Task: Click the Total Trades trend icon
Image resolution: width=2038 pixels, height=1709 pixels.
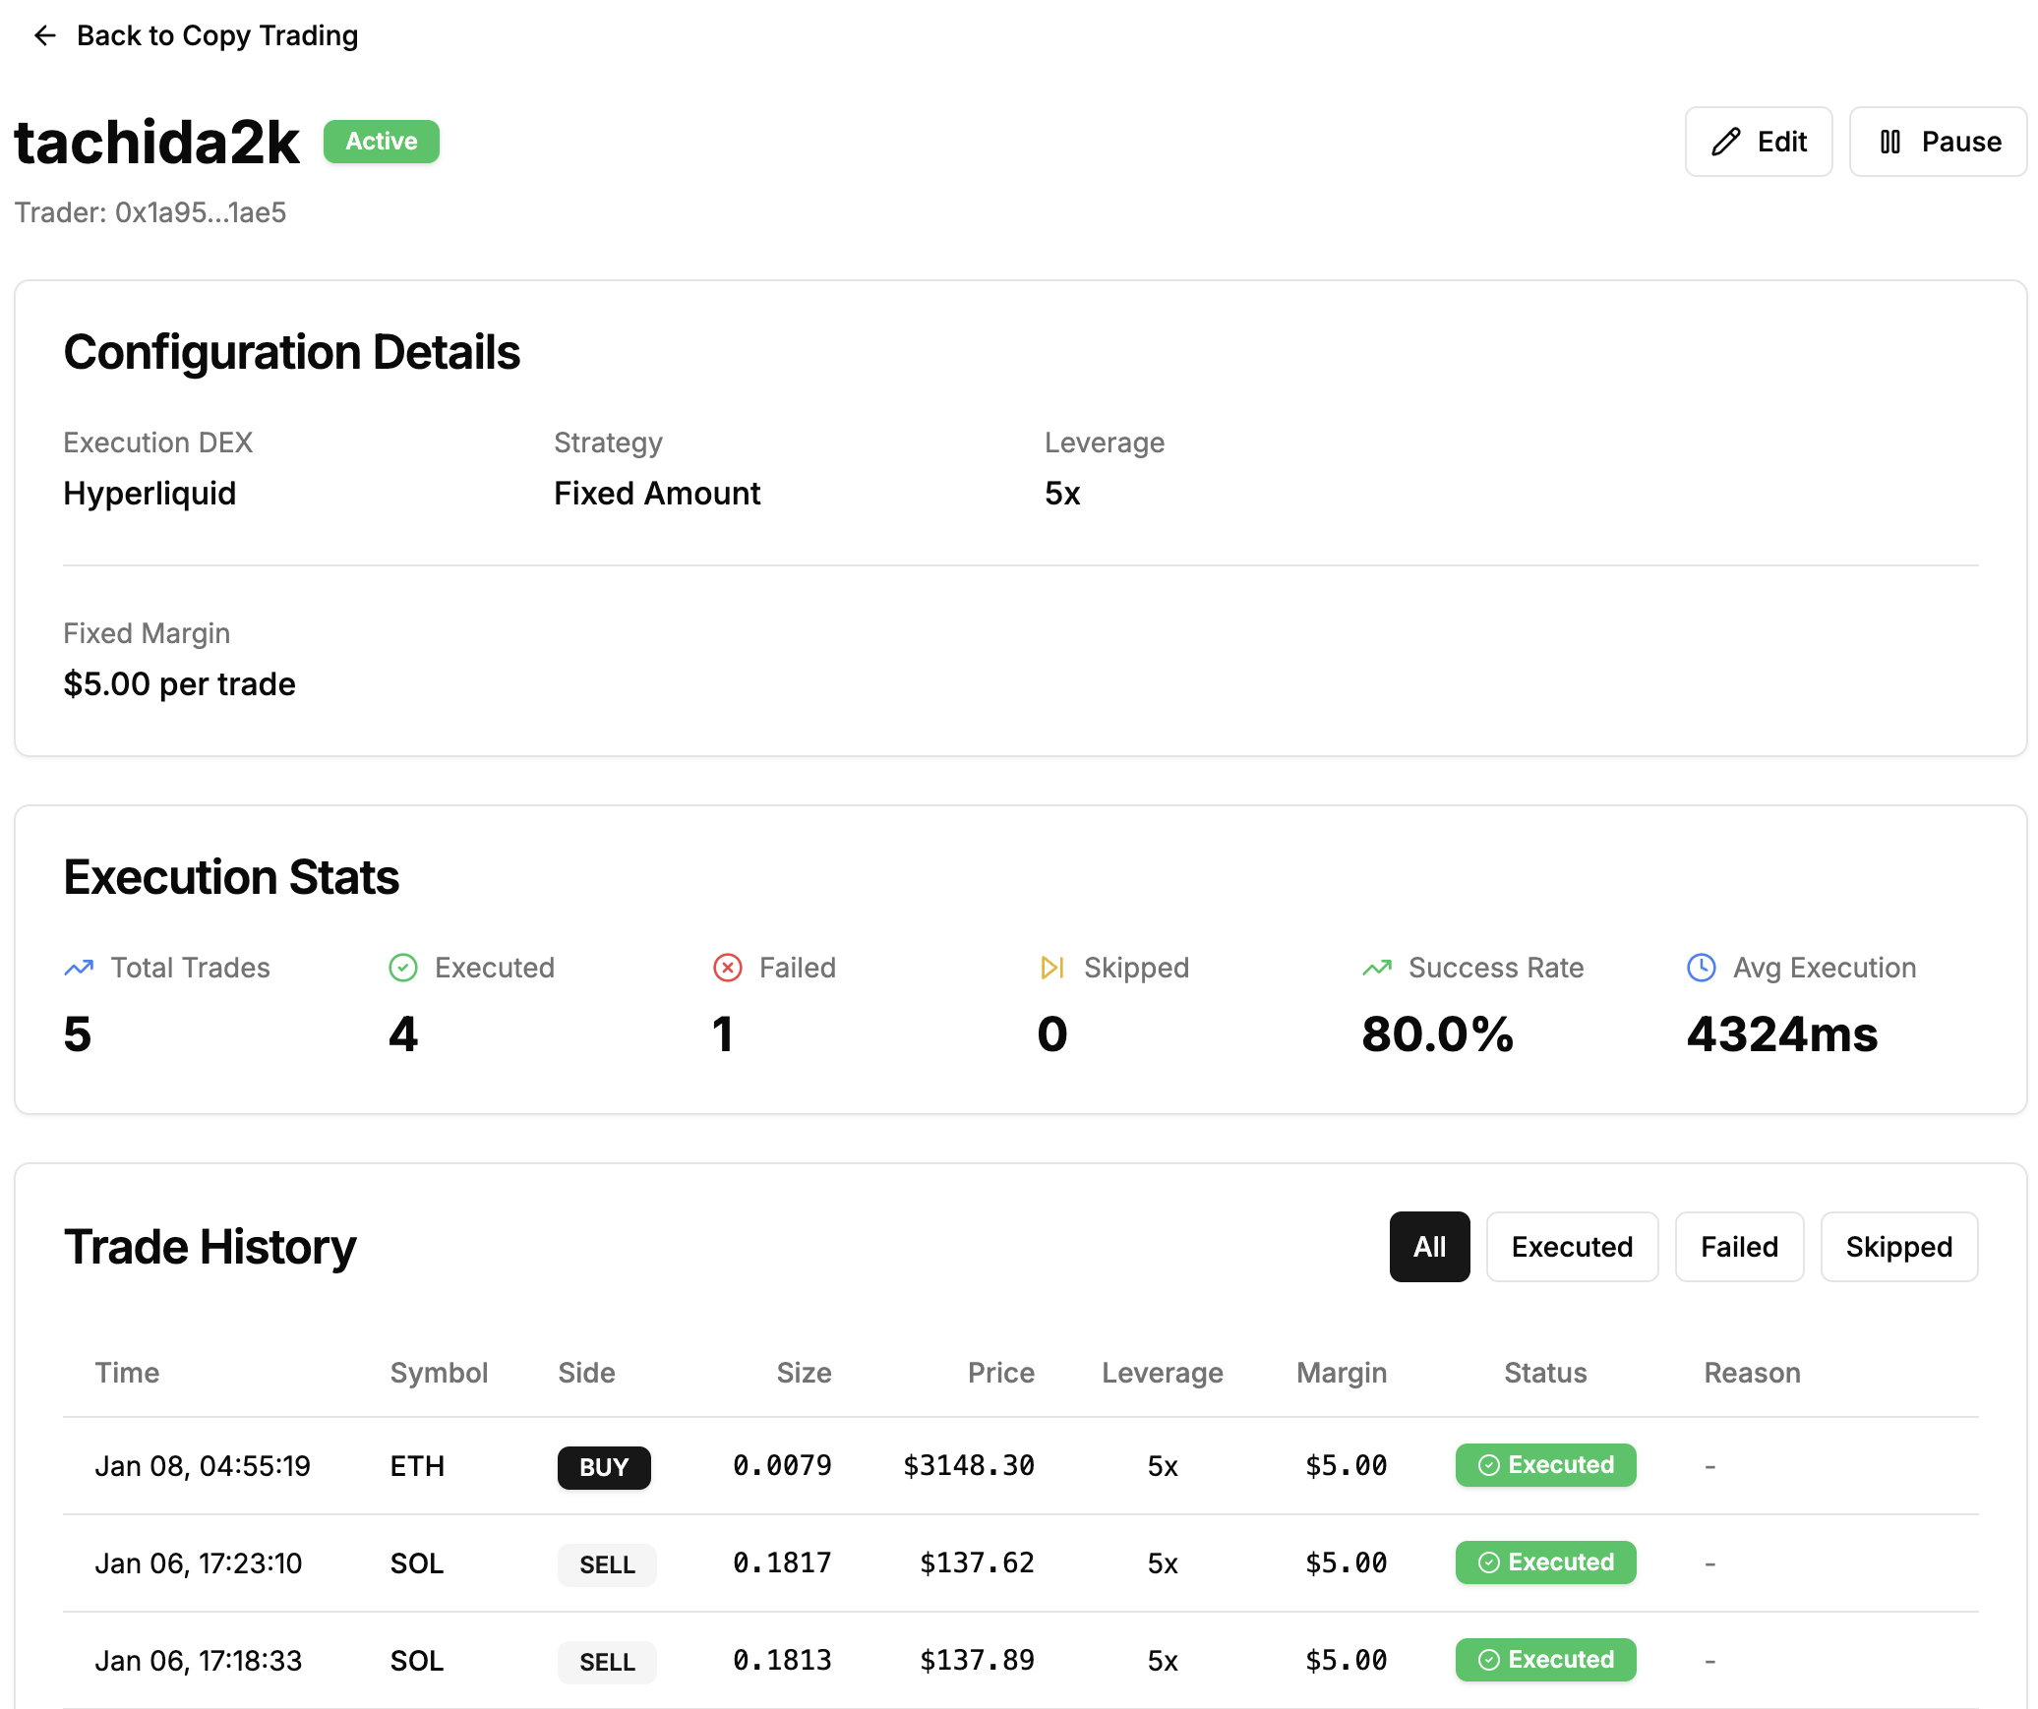Action: click(x=79, y=968)
